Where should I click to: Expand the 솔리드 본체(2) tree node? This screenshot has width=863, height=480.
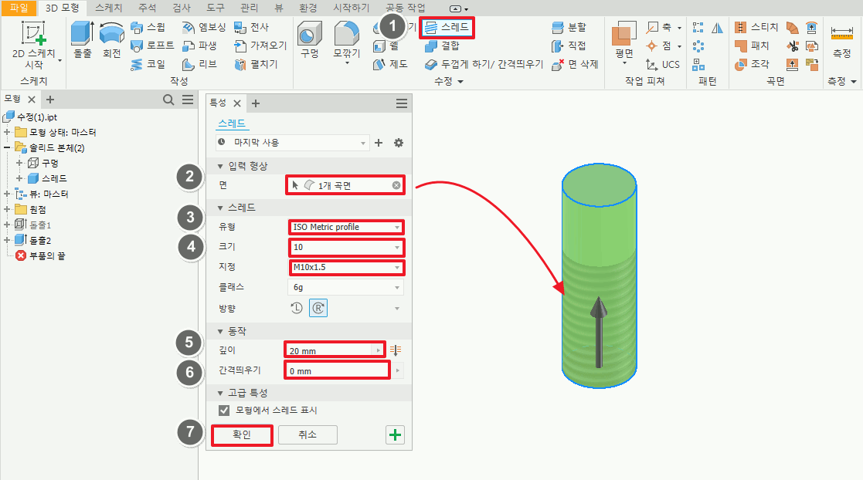pyautogui.click(x=7, y=147)
